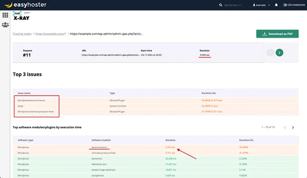Image resolution: width=307 pixels, height=178 pixels.
Task: Click the easyhoster logo
Action: tap(25, 5)
